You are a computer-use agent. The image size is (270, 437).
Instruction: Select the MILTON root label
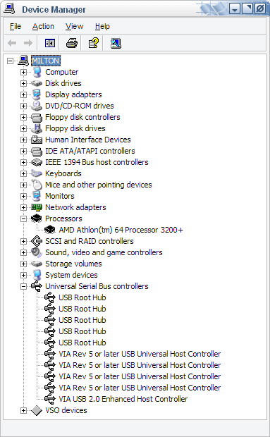click(45, 61)
